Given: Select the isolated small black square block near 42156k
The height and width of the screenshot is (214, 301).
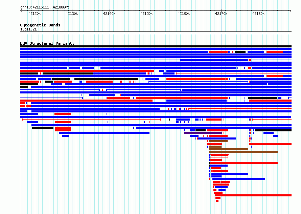Looking at the screenshot, I should click(x=169, y=120).
